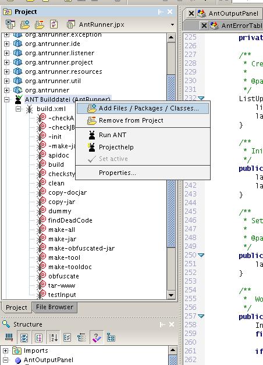The height and width of the screenshot is (365, 263).
Task: Select the apidoc ant target
Action: pyautogui.click(x=58, y=155)
